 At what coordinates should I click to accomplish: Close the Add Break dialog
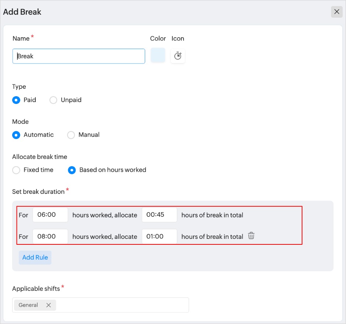336,12
